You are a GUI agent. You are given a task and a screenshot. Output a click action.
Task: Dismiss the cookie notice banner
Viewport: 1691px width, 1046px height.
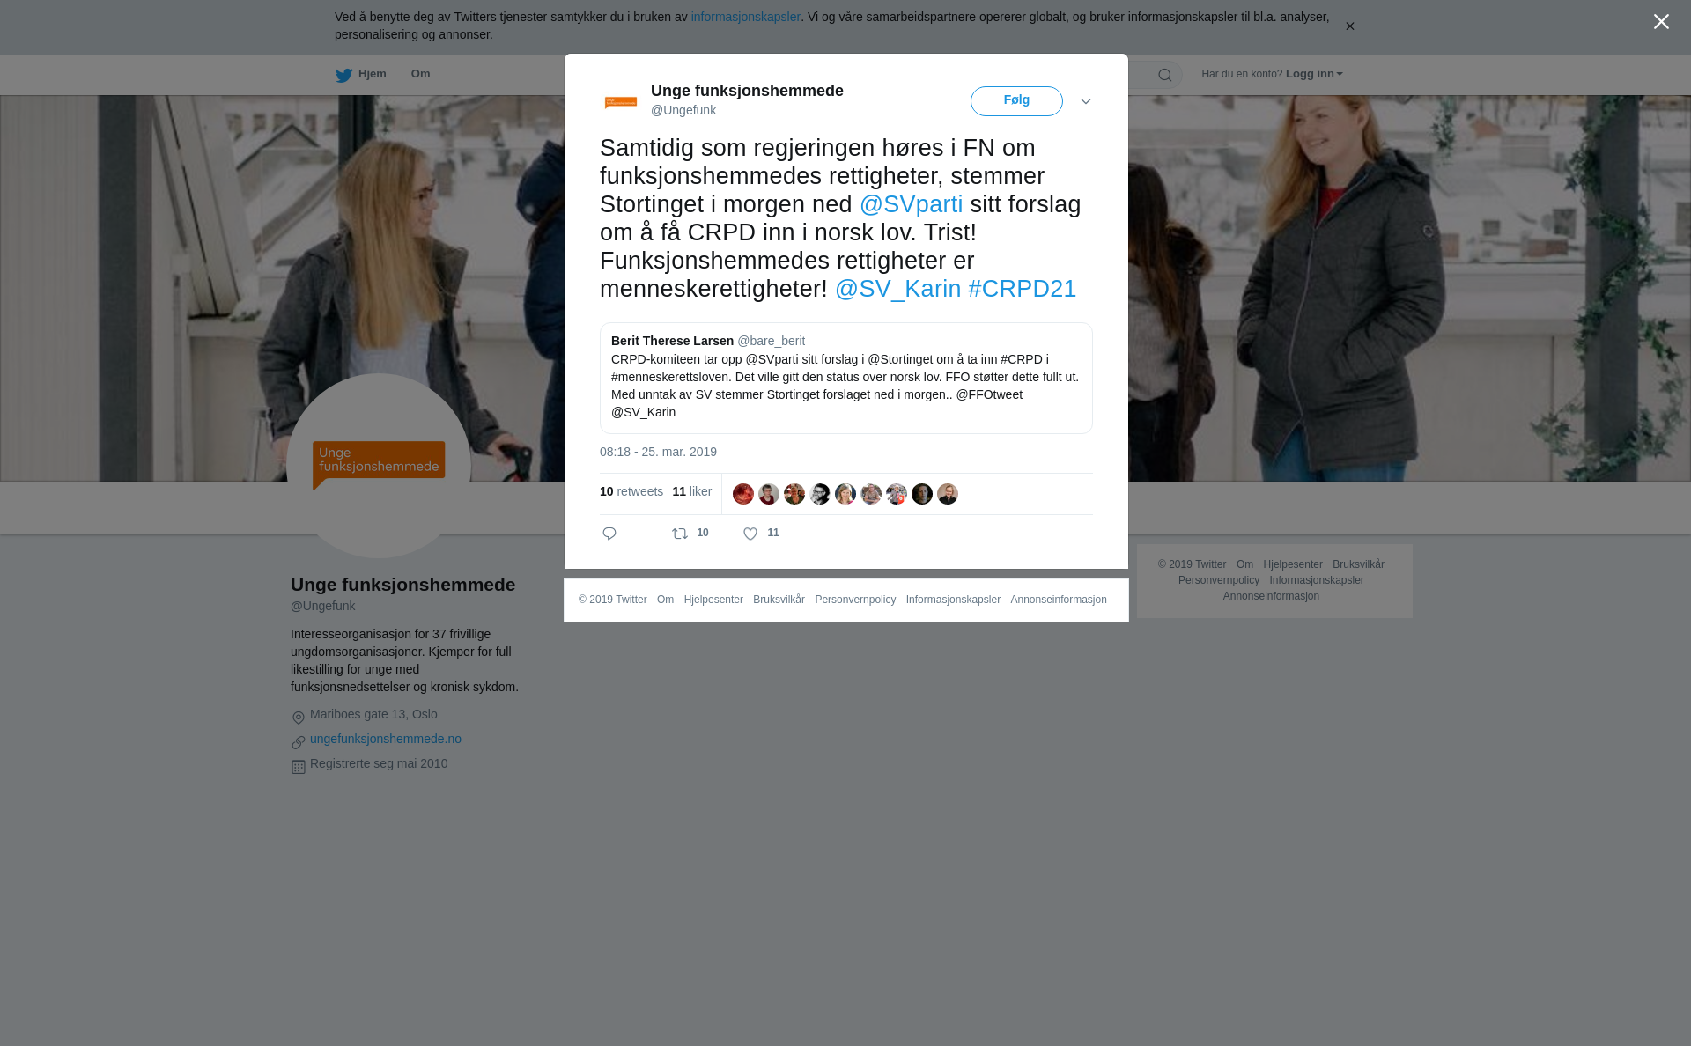coord(1349,26)
